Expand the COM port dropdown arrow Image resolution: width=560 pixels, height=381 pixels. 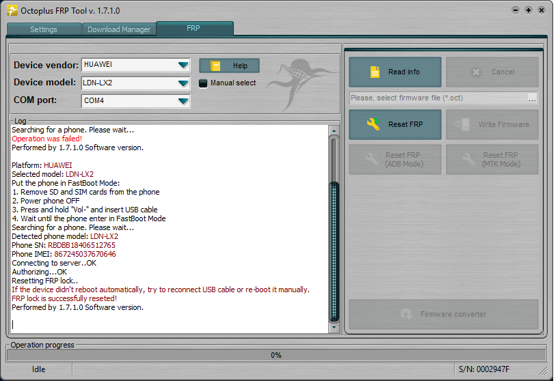point(183,101)
